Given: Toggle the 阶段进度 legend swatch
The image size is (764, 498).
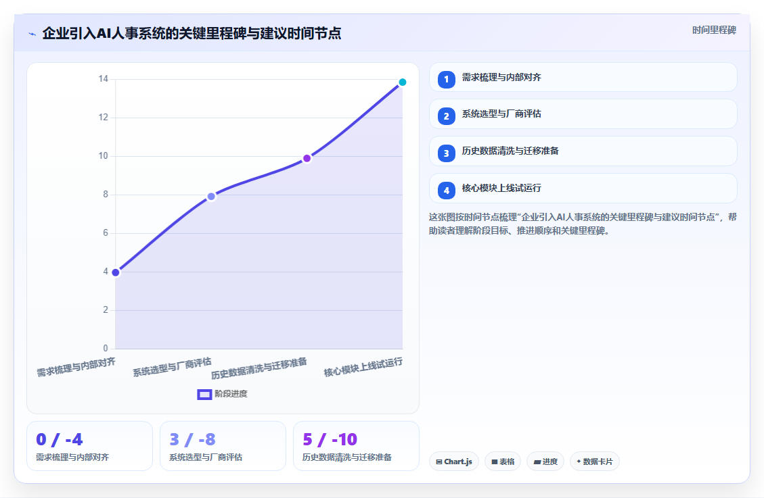Looking at the screenshot, I should click(x=204, y=395).
